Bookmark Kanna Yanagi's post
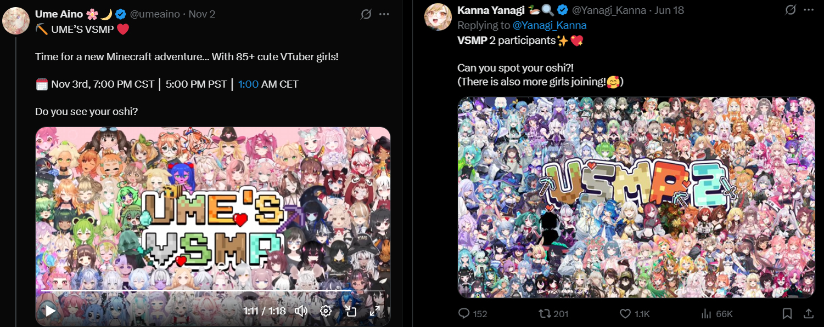 (787, 314)
